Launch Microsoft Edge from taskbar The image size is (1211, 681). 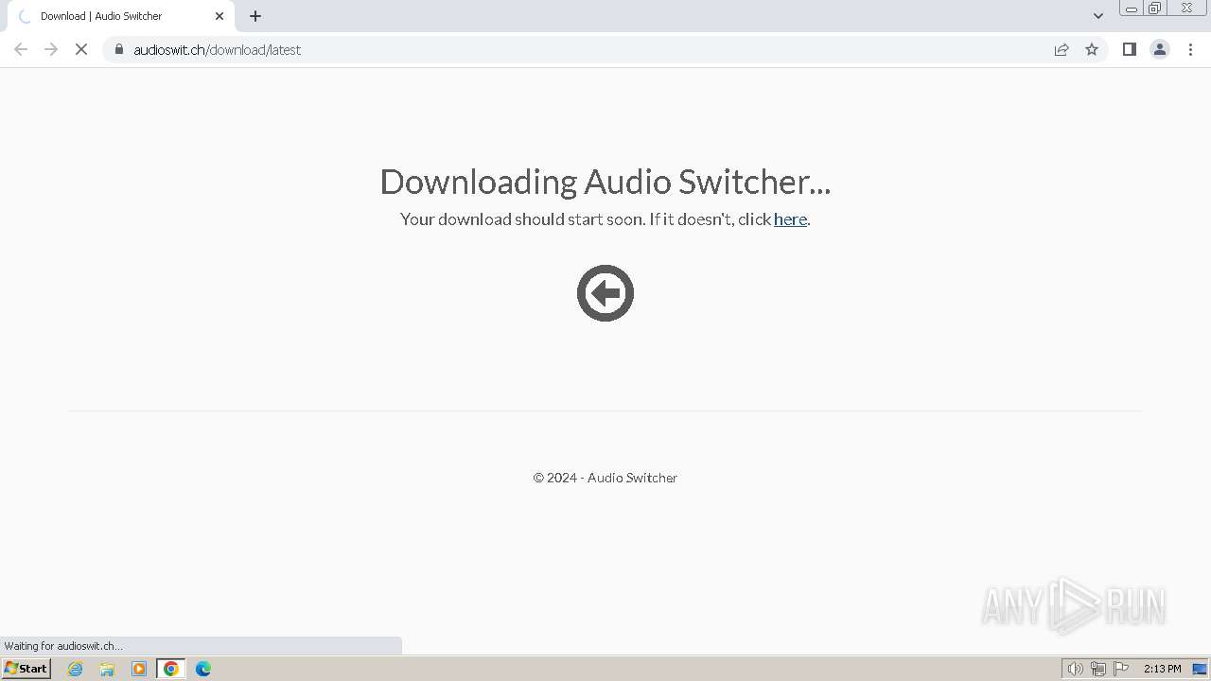[x=203, y=669]
